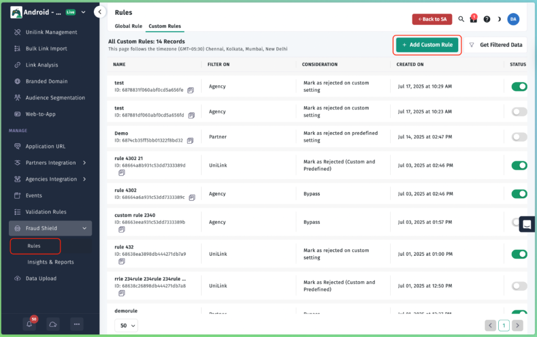Screen dimensions: 537x337
Task: Open the DA avatar profile menu
Action: pos(513,19)
